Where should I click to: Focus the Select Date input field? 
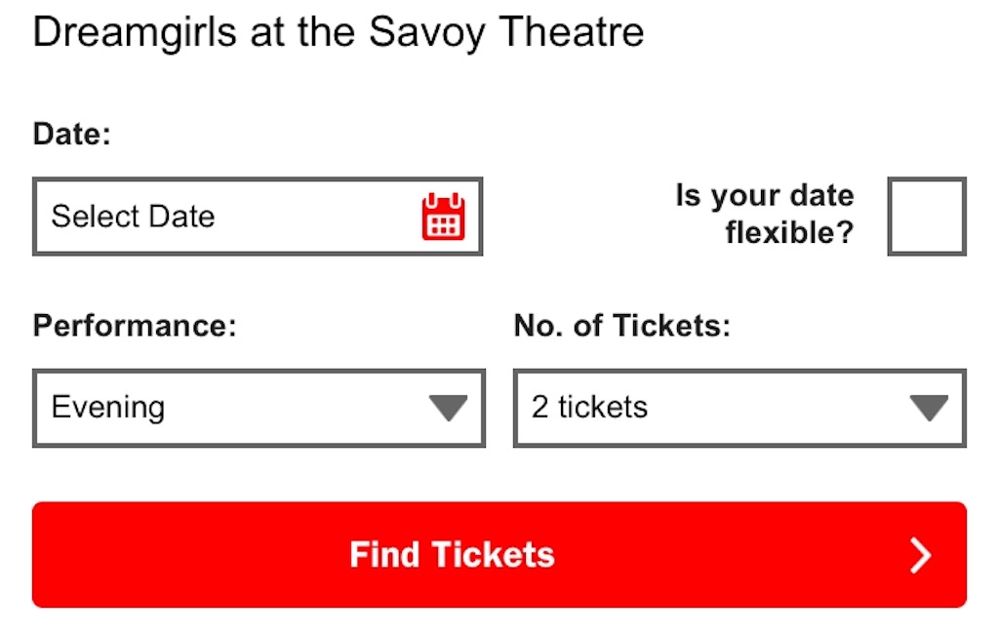(258, 217)
